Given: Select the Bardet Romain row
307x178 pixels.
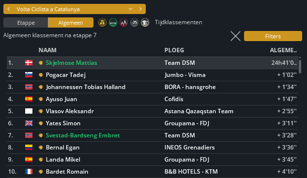Looking at the screenshot, I should (x=153, y=172).
